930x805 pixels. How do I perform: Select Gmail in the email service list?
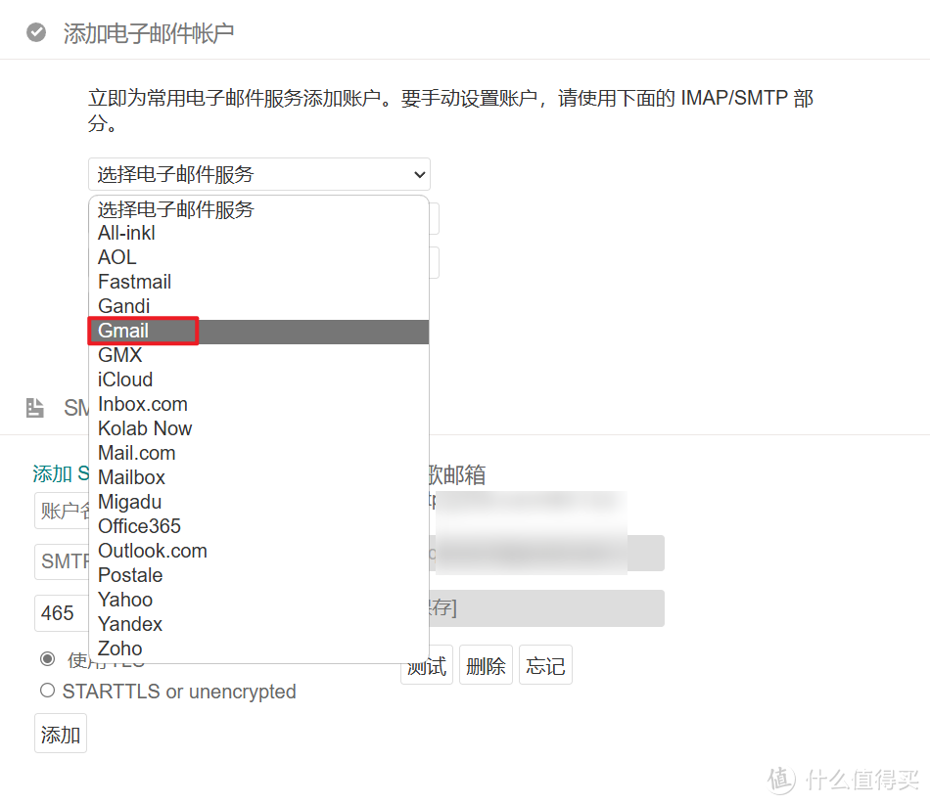(x=258, y=331)
